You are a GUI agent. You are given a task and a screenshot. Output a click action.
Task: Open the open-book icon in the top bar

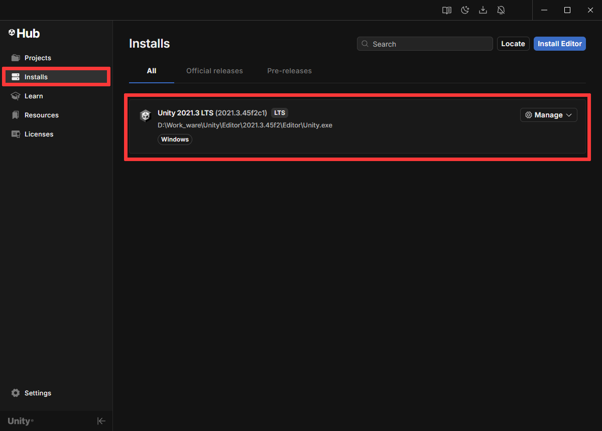point(446,10)
